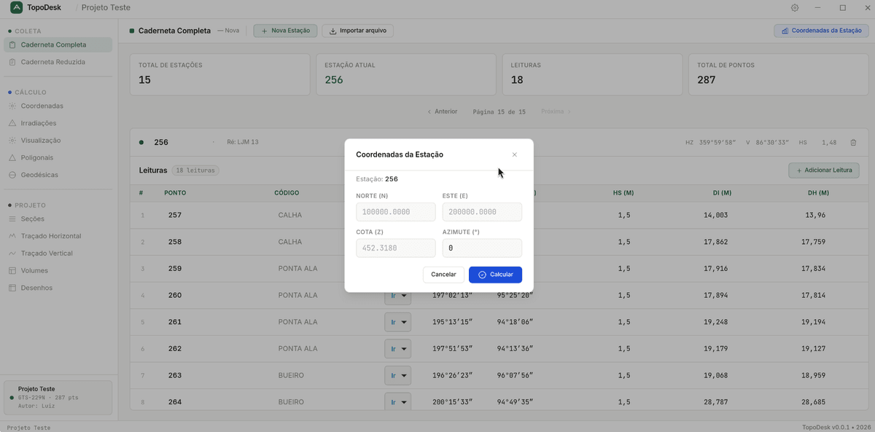Screen dimensions: 875x432
Task: Open type dropdown in row 260
Action: [x=398, y=296]
